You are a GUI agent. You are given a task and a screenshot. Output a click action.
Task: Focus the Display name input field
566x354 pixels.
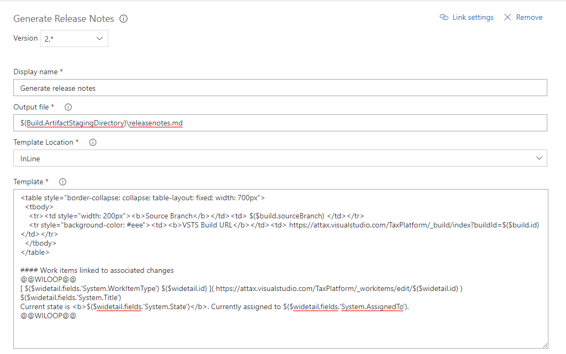(280, 88)
